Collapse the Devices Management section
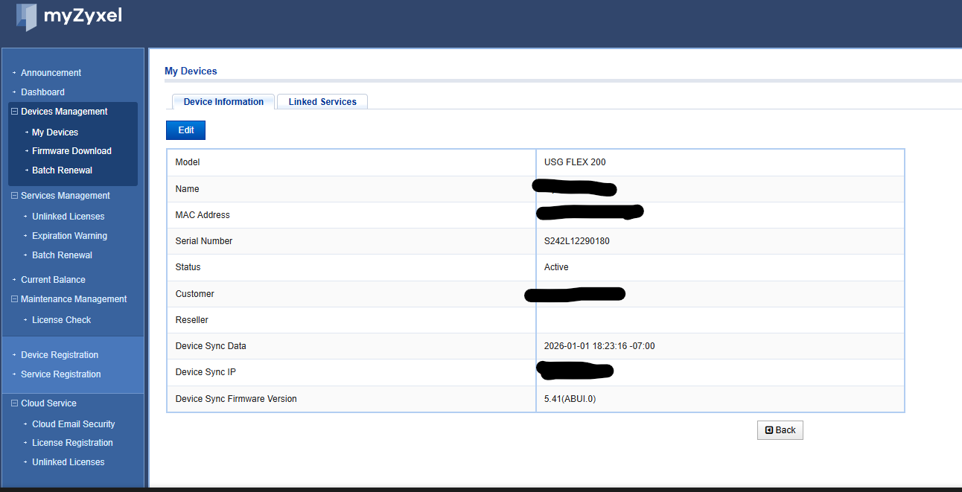This screenshot has height=492, width=962. click(x=14, y=112)
